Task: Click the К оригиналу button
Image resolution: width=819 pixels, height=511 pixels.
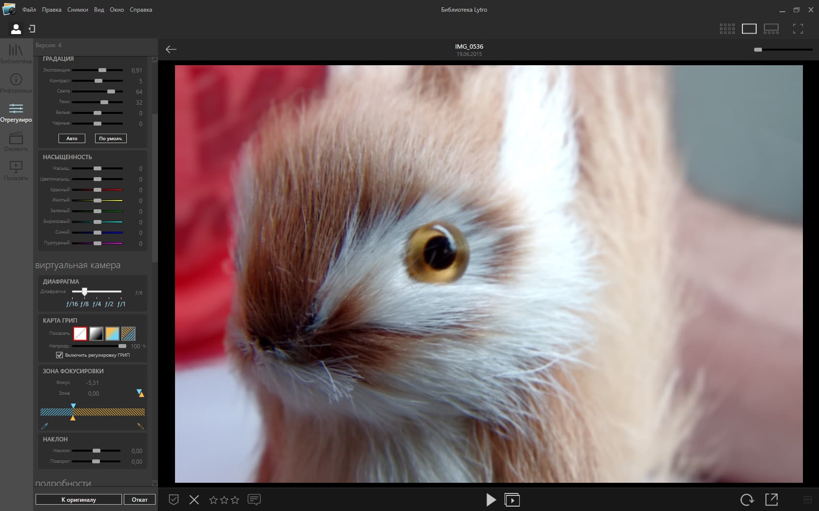Action: (78, 500)
